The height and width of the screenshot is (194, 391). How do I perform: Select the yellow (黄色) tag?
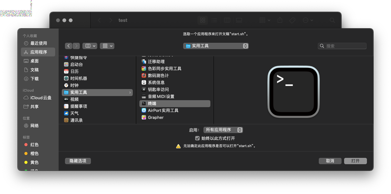point(38,162)
